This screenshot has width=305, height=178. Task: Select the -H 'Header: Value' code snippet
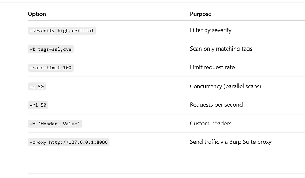coord(55,124)
